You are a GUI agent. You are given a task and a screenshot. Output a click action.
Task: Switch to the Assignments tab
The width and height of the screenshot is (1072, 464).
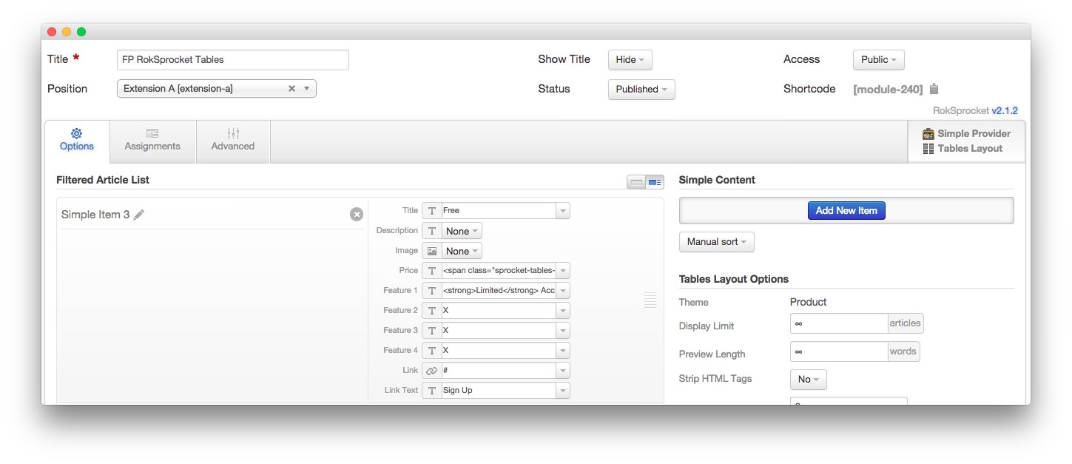pyautogui.click(x=152, y=141)
